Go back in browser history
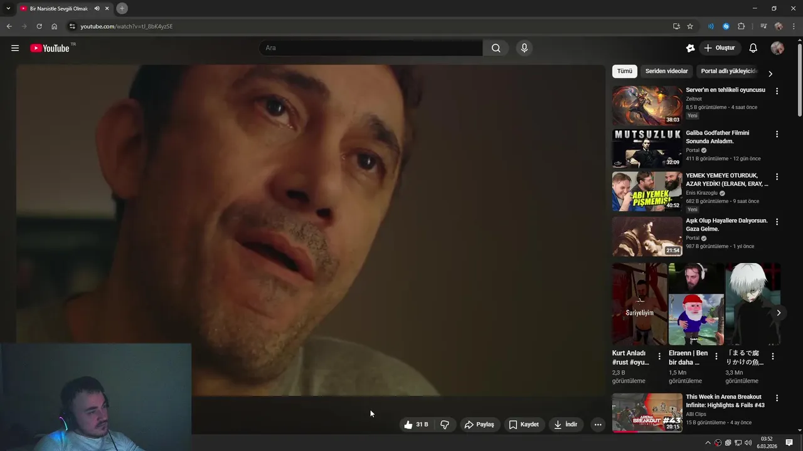The width and height of the screenshot is (803, 451). pos(9,26)
